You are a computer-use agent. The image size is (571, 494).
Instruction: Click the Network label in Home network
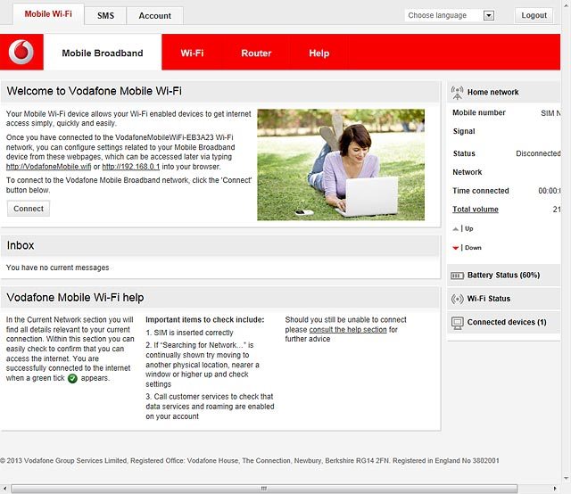click(x=468, y=172)
